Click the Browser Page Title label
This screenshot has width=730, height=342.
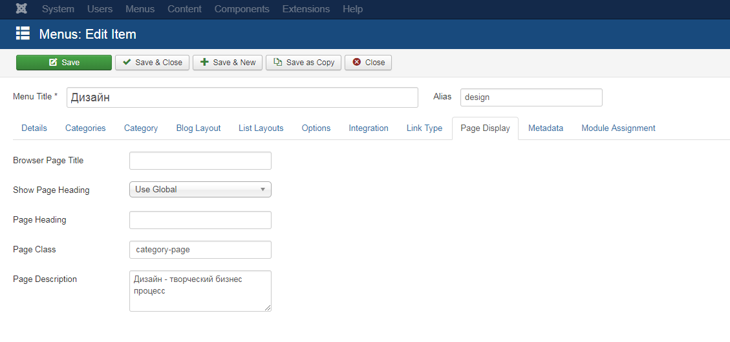(48, 160)
